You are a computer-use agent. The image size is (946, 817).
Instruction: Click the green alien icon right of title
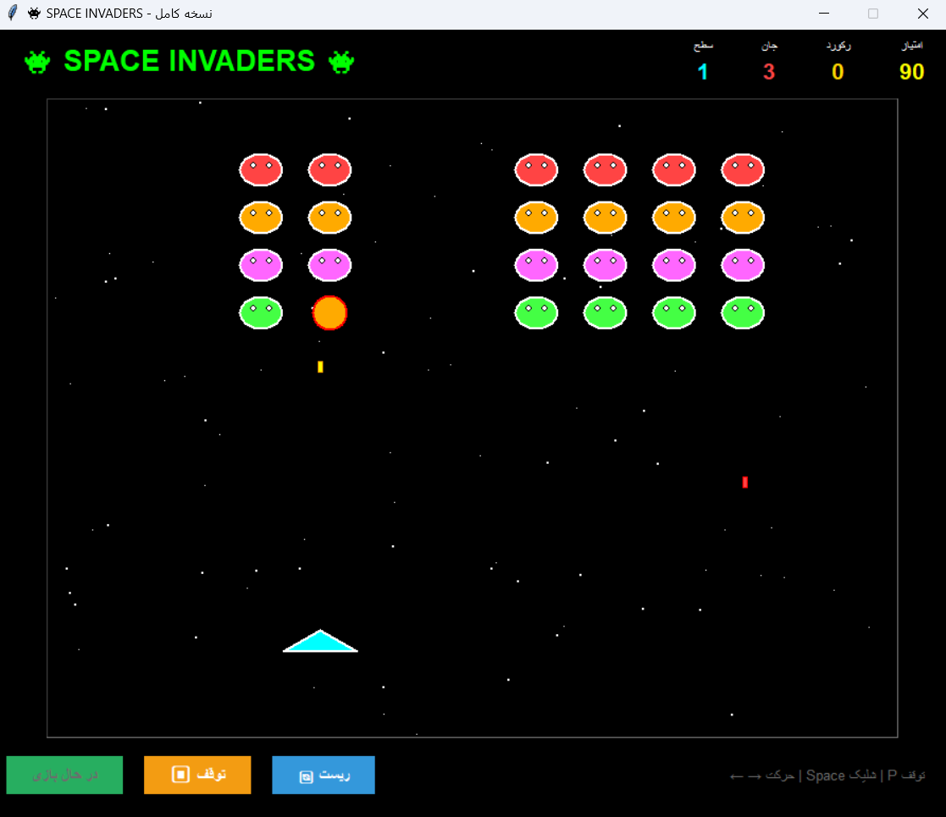coord(341,62)
